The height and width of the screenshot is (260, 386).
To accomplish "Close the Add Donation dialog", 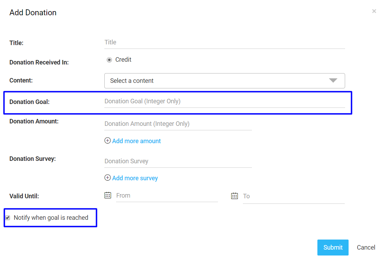I will coord(374,11).
